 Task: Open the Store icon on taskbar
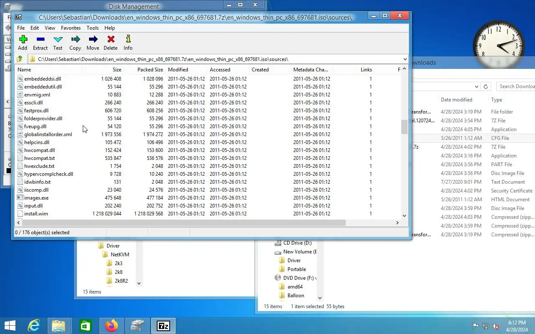[85, 326]
